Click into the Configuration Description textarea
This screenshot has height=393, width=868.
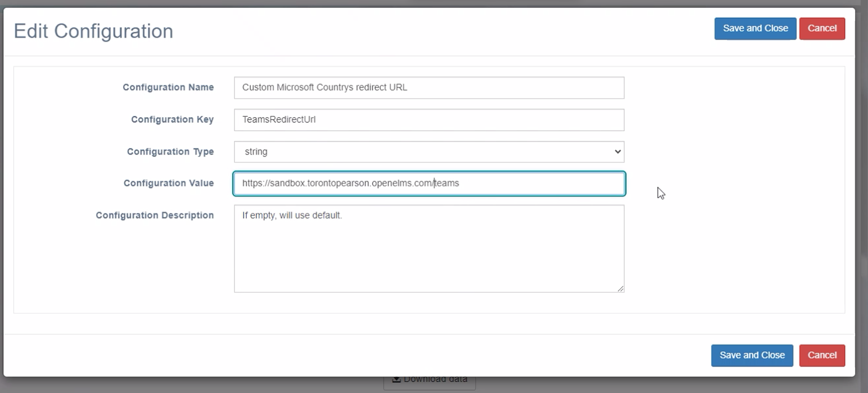(x=429, y=249)
